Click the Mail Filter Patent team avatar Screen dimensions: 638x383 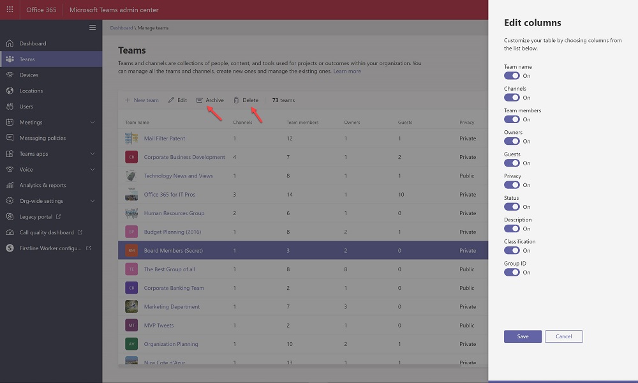pyautogui.click(x=131, y=139)
